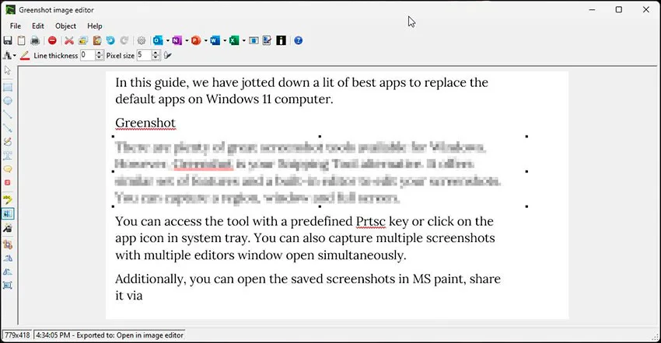Save the image with the floppy disk icon
This screenshot has height=343, width=661.
8,40
